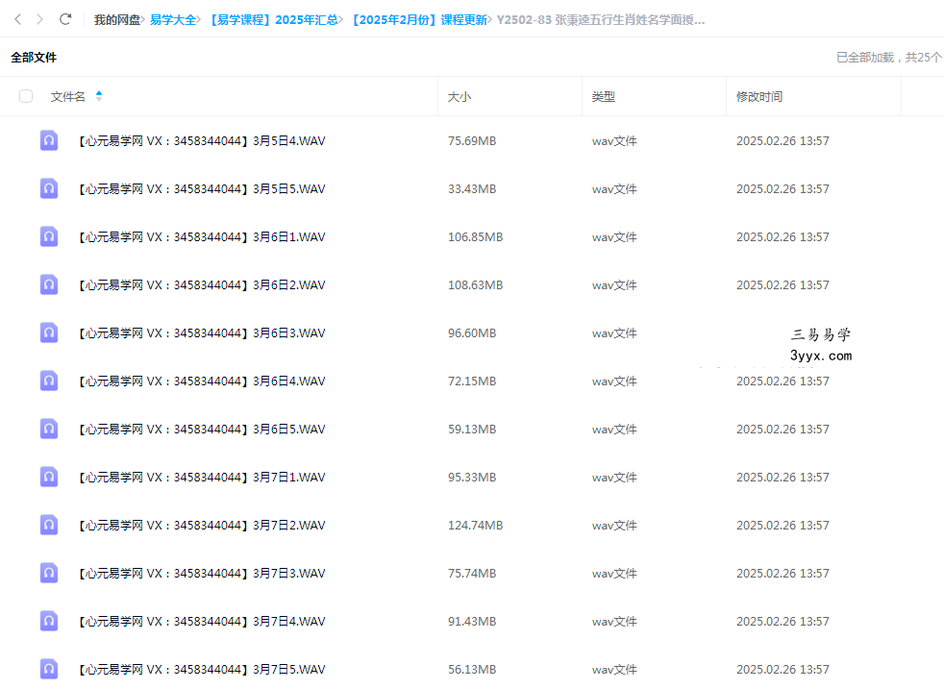Click modified time of 3月6日1.WAV row
Screen dimensions: 944x689
[x=783, y=237]
